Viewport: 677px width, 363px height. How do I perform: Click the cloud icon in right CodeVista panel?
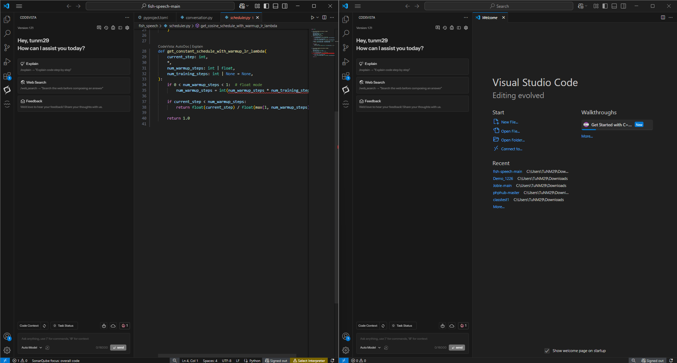tap(452, 326)
